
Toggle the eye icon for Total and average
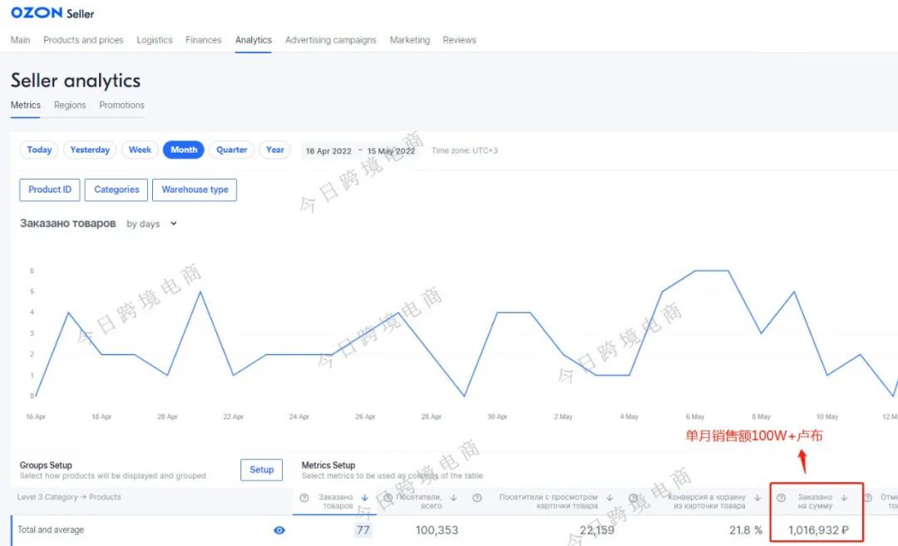pyautogui.click(x=279, y=530)
